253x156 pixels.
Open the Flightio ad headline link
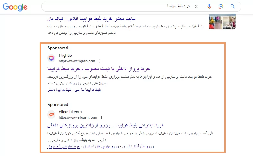pos(99,69)
